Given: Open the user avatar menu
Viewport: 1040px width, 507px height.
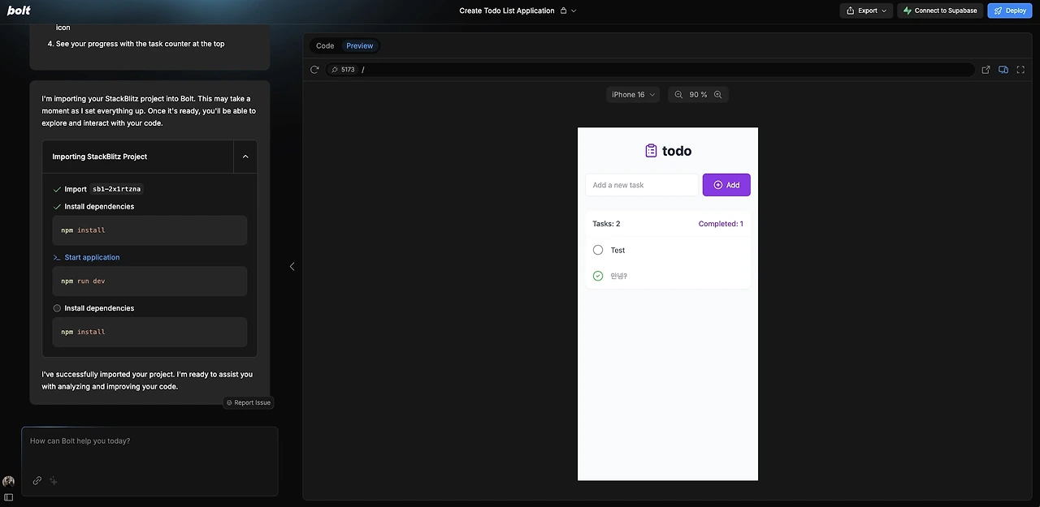Looking at the screenshot, I should [x=8, y=481].
